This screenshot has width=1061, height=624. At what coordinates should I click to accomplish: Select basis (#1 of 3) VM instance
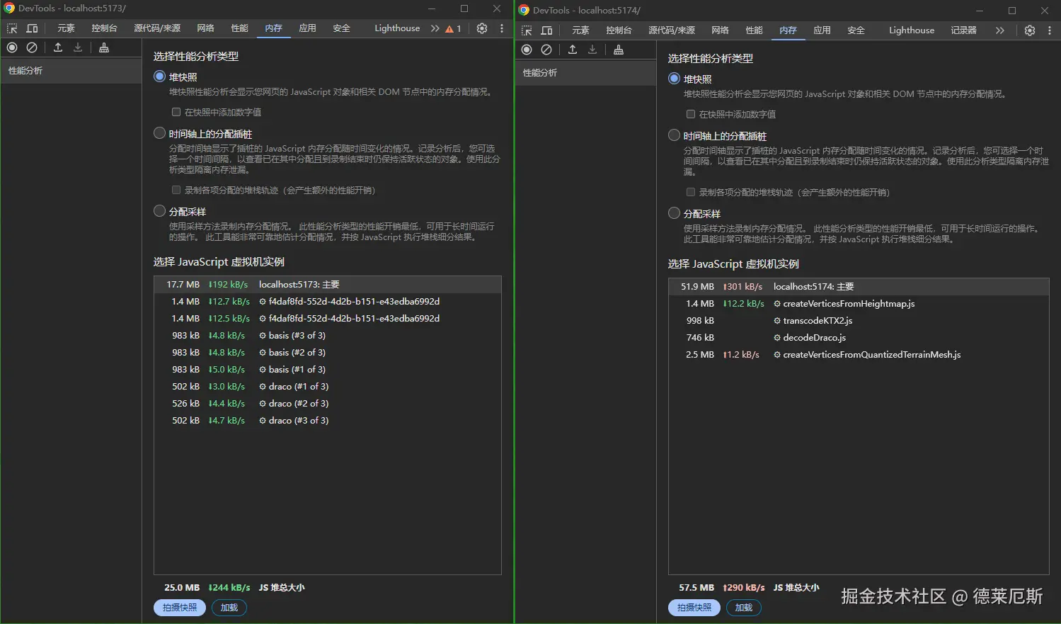tap(328, 370)
